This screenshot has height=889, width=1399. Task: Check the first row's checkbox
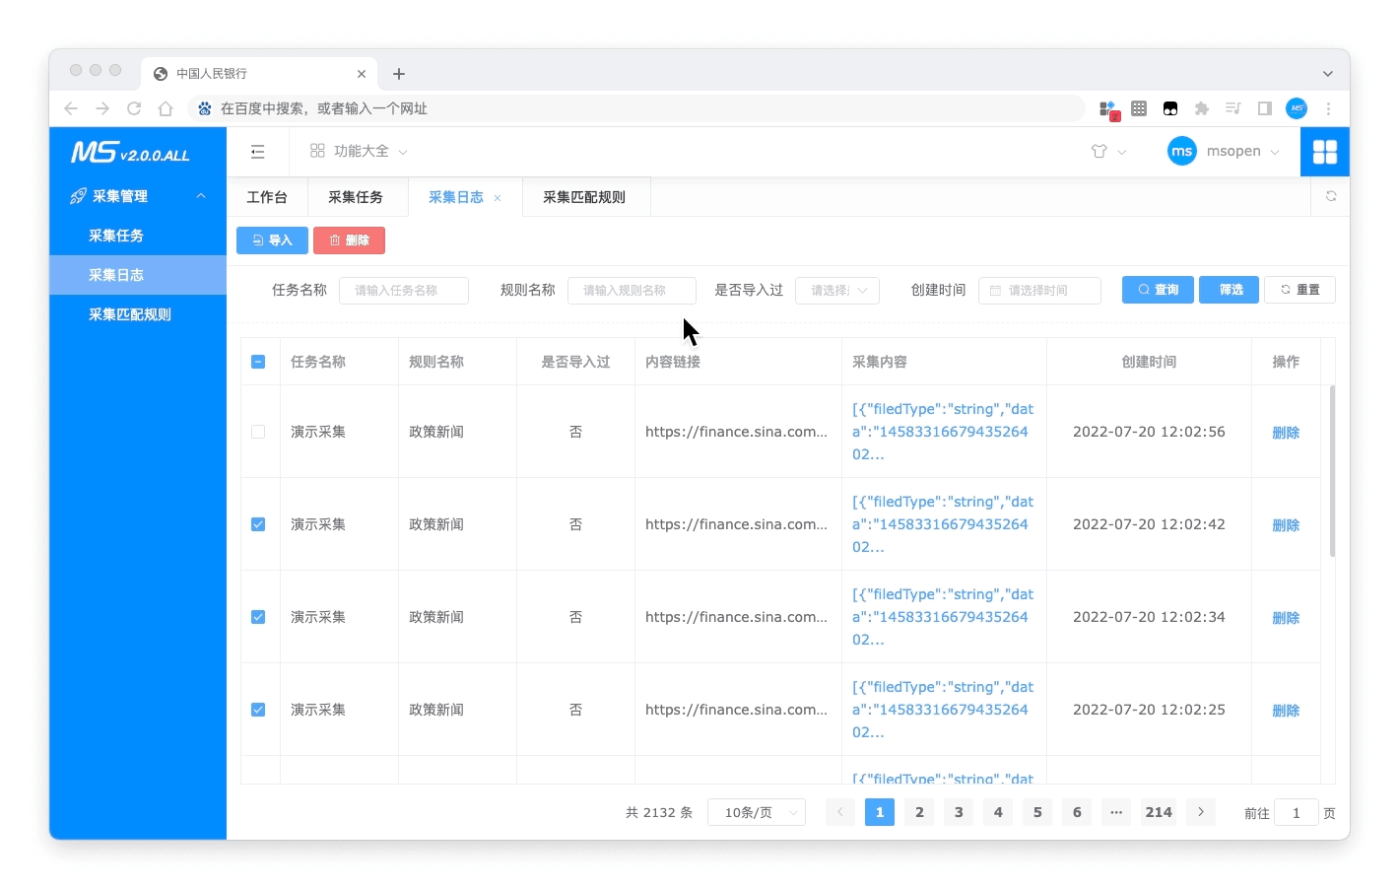[x=258, y=432]
